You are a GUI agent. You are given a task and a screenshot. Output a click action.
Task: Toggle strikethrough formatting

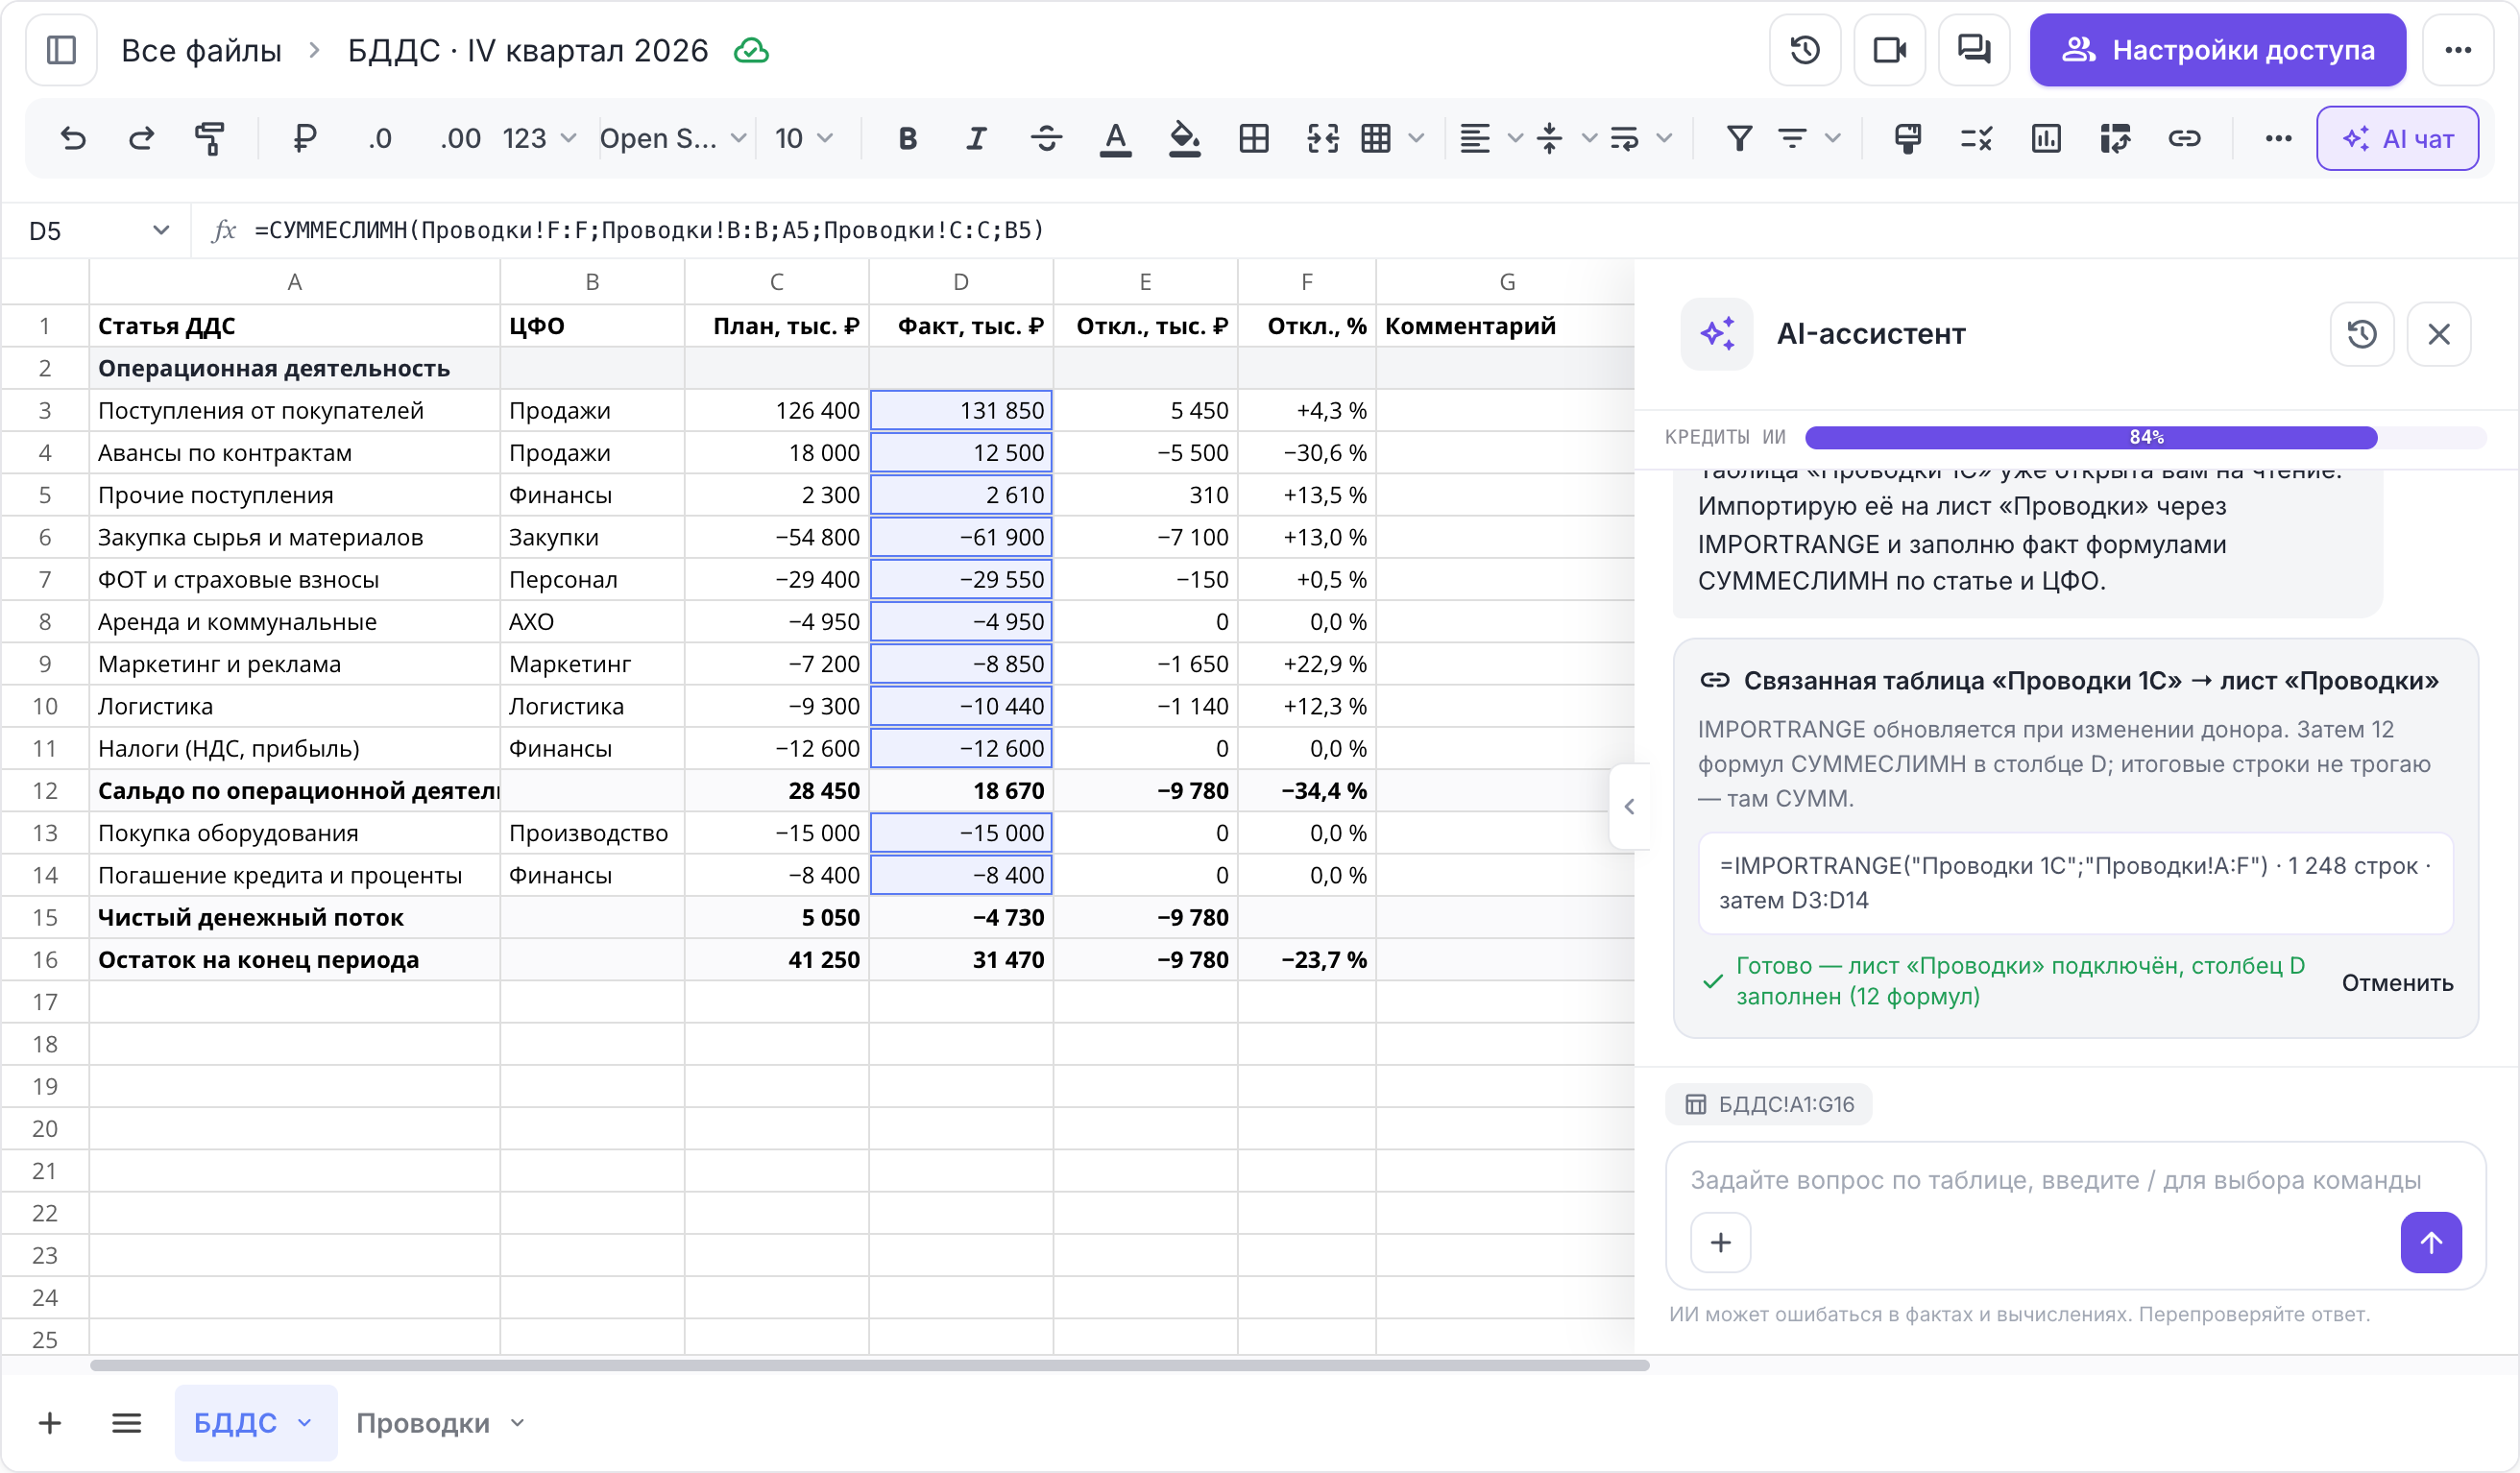click(1046, 138)
